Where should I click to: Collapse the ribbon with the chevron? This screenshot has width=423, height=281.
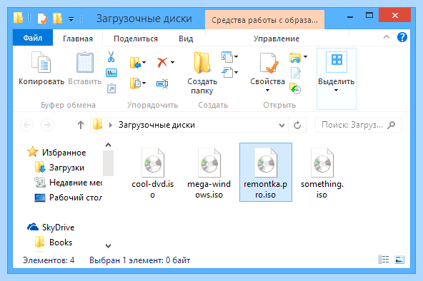pos(387,37)
